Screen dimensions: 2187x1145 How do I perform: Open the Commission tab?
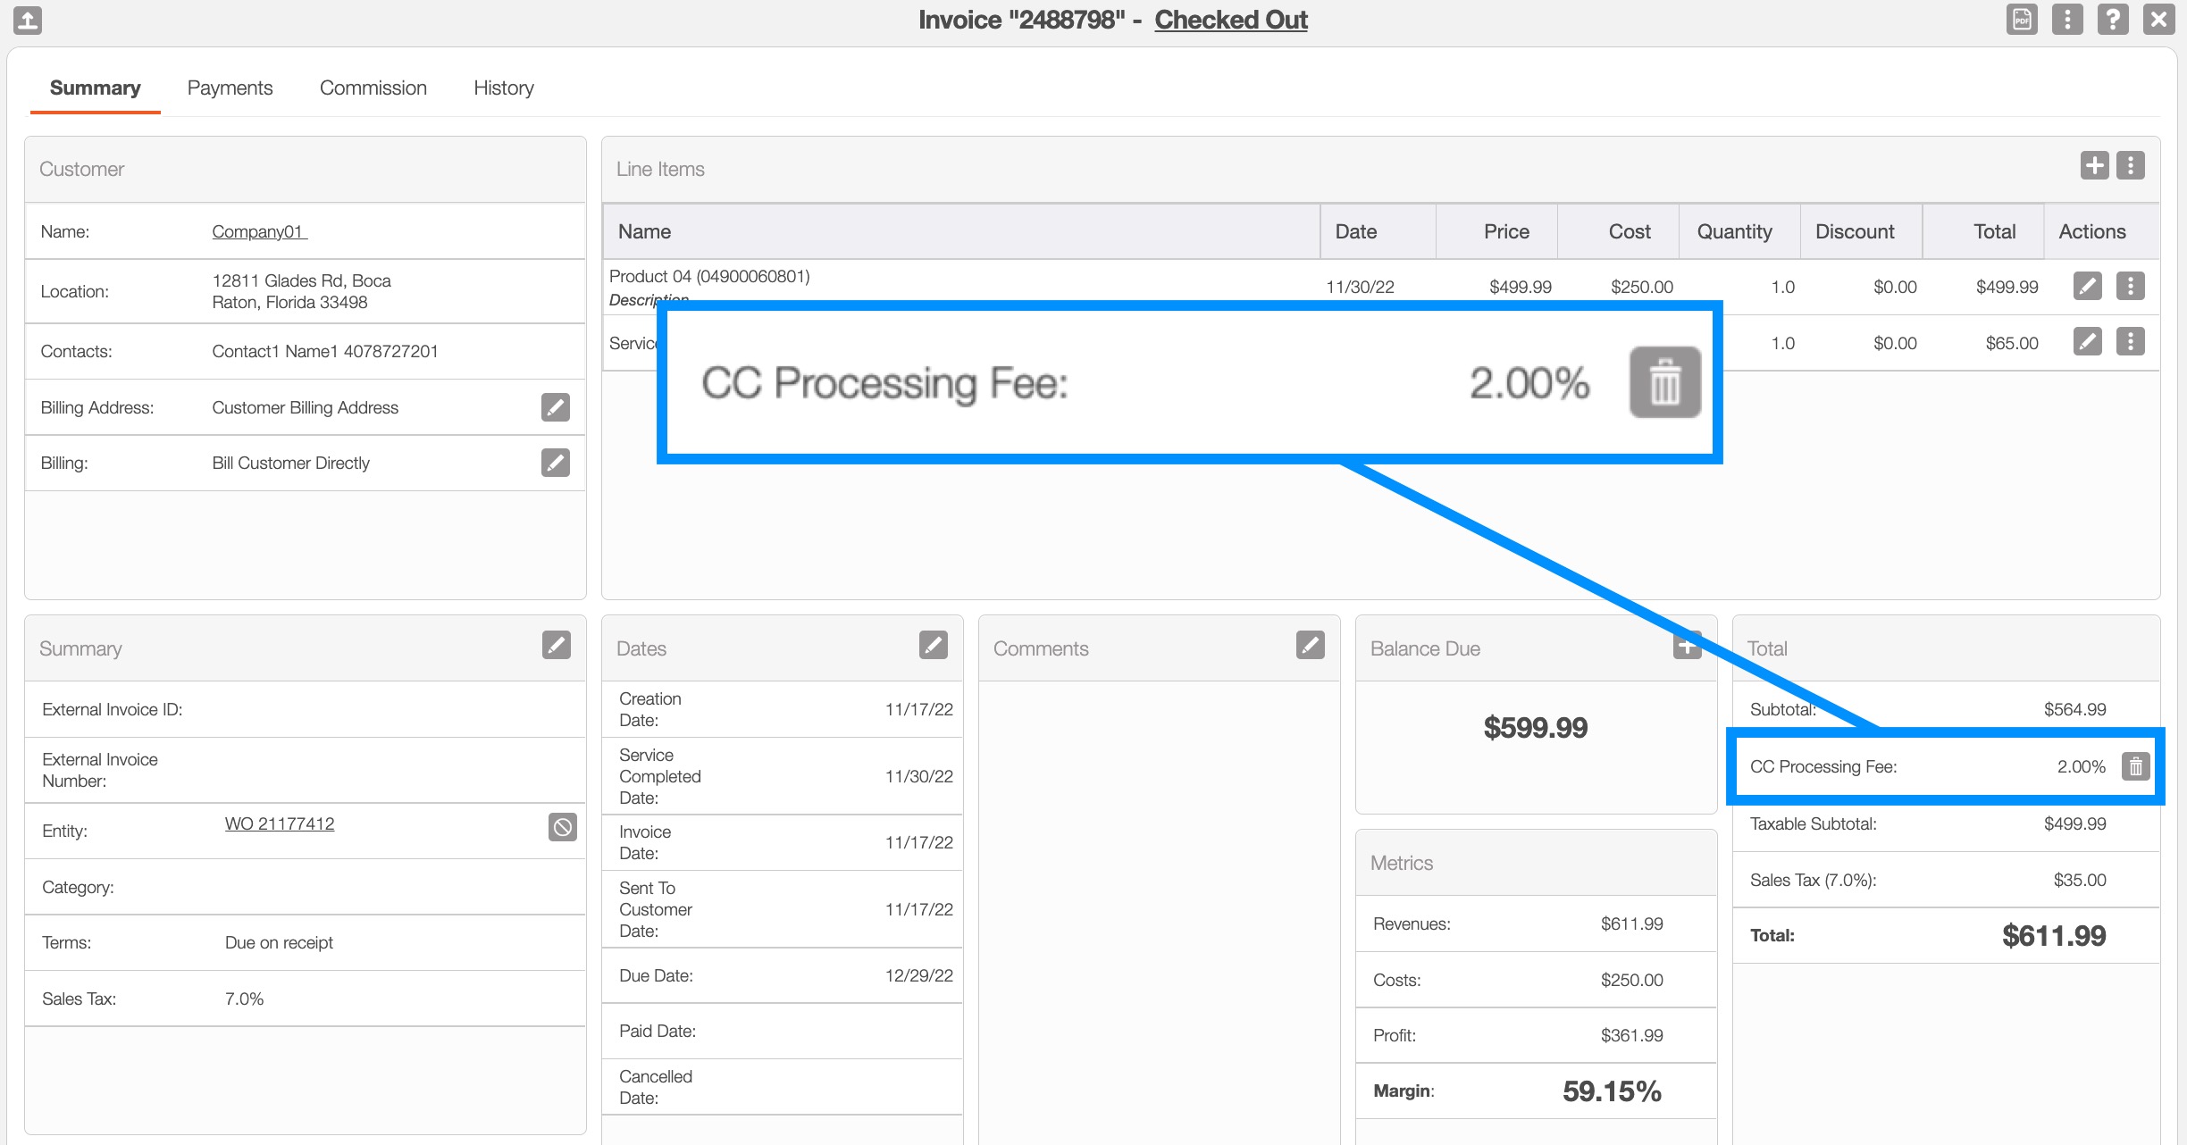373,88
